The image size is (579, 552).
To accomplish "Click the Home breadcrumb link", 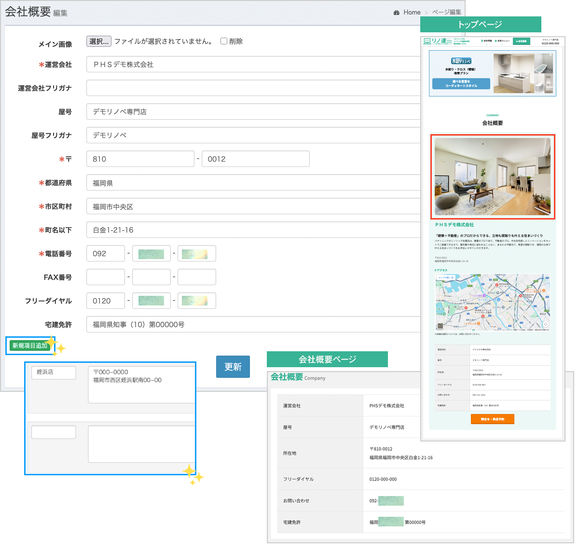I will click(x=412, y=13).
